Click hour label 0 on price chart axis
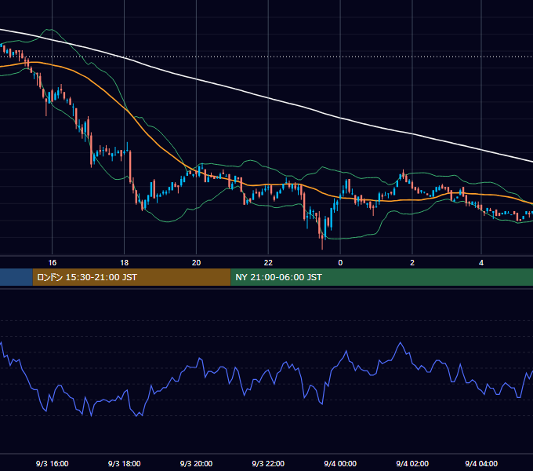This screenshot has width=533, height=471. coord(340,263)
